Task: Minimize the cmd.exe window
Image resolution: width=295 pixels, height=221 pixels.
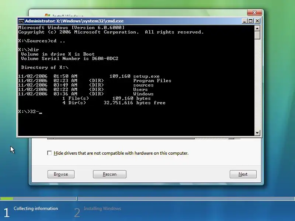Action: (x=244, y=21)
